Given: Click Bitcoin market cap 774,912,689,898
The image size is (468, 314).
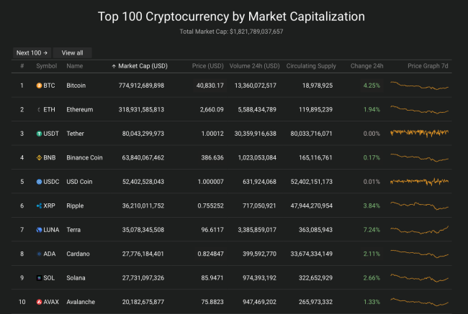Looking at the screenshot, I should pos(141,86).
